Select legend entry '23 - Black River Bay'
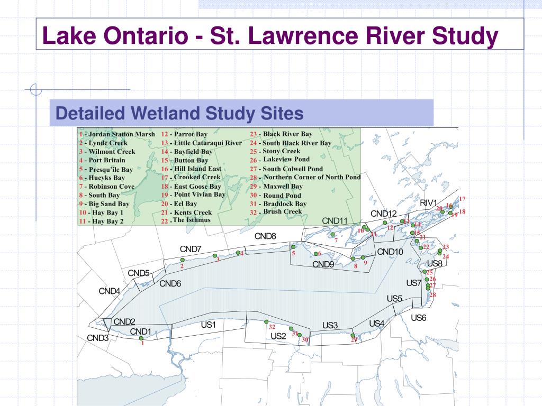This screenshot has height=406, width=542. 281,134
